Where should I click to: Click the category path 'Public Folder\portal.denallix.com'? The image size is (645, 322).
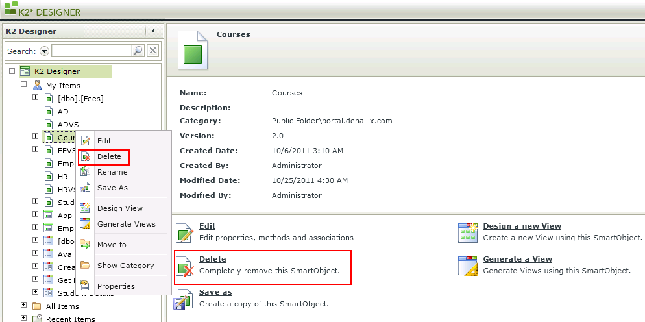click(x=332, y=121)
